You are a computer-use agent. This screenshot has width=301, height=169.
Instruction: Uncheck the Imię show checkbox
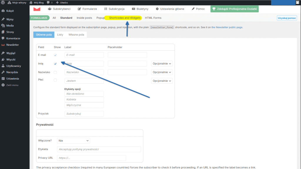coord(55,64)
